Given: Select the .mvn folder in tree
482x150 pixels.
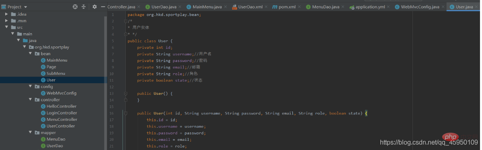Looking at the screenshot, I should click(x=18, y=21).
